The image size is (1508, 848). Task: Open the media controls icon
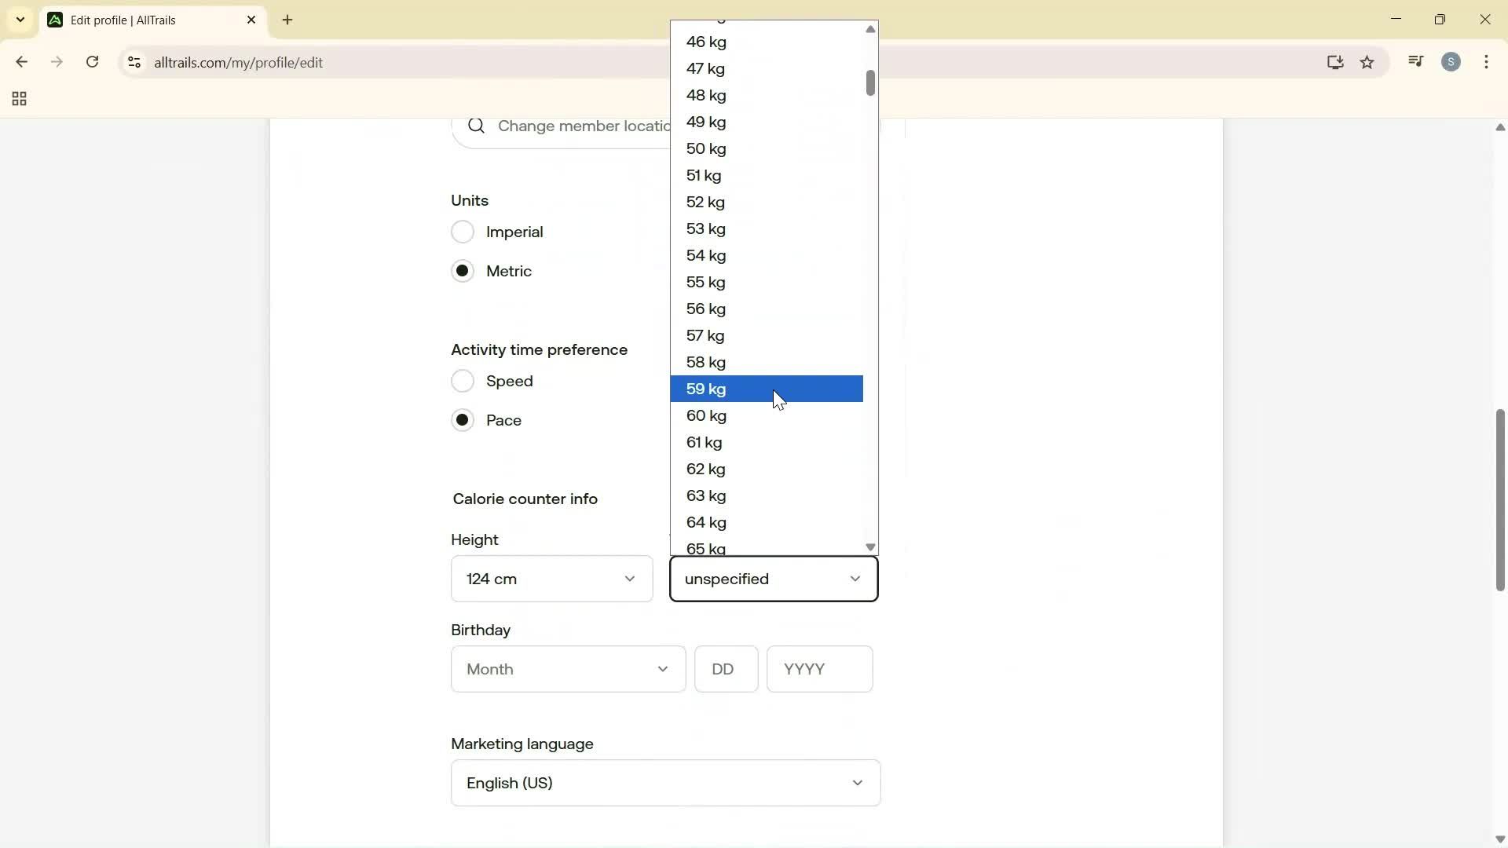1415,61
